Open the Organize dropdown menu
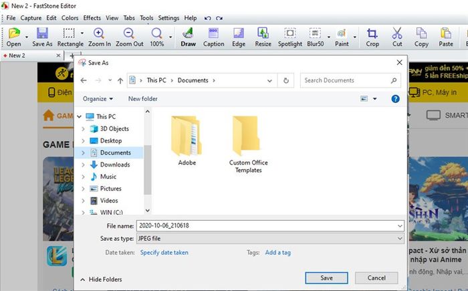 (98, 98)
